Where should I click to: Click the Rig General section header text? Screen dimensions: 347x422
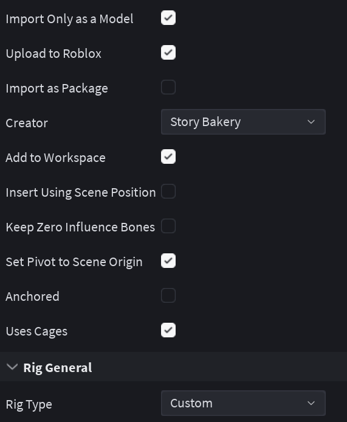pyautogui.click(x=58, y=368)
